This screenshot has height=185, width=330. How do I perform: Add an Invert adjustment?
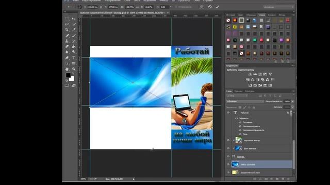coord(250,85)
